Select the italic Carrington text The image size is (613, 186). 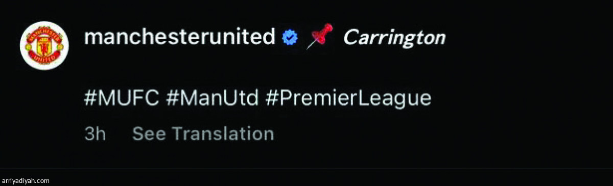(394, 38)
